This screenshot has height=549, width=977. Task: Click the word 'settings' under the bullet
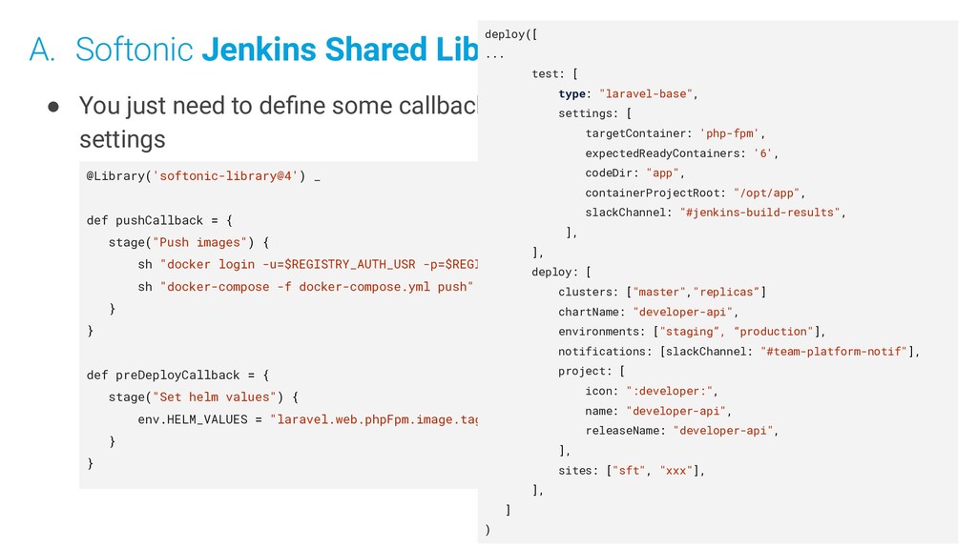[x=122, y=139]
